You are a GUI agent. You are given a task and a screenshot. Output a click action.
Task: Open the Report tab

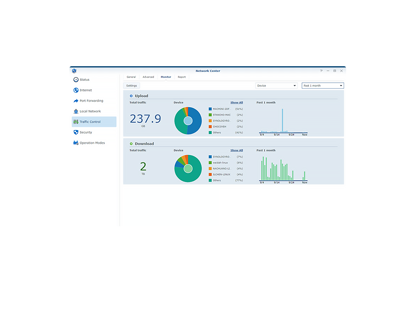182,77
